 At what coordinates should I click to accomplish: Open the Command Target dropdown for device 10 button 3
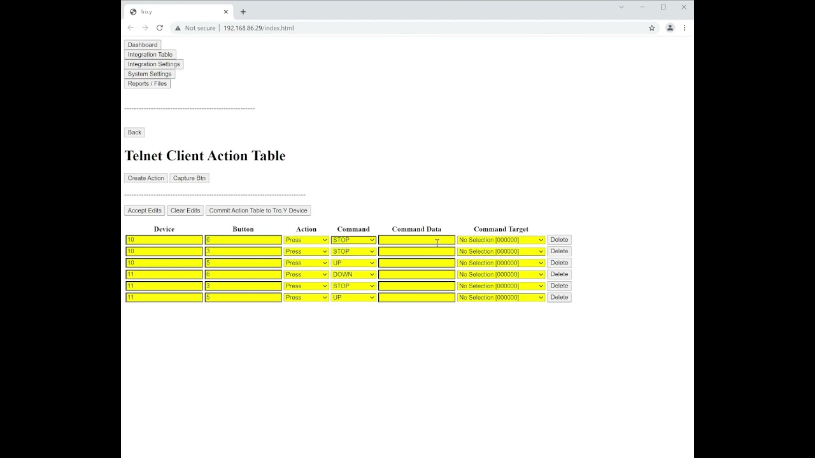(x=501, y=251)
